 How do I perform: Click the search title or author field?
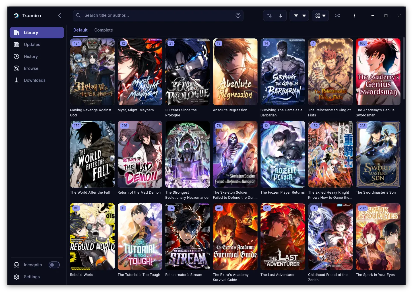pyautogui.click(x=158, y=16)
